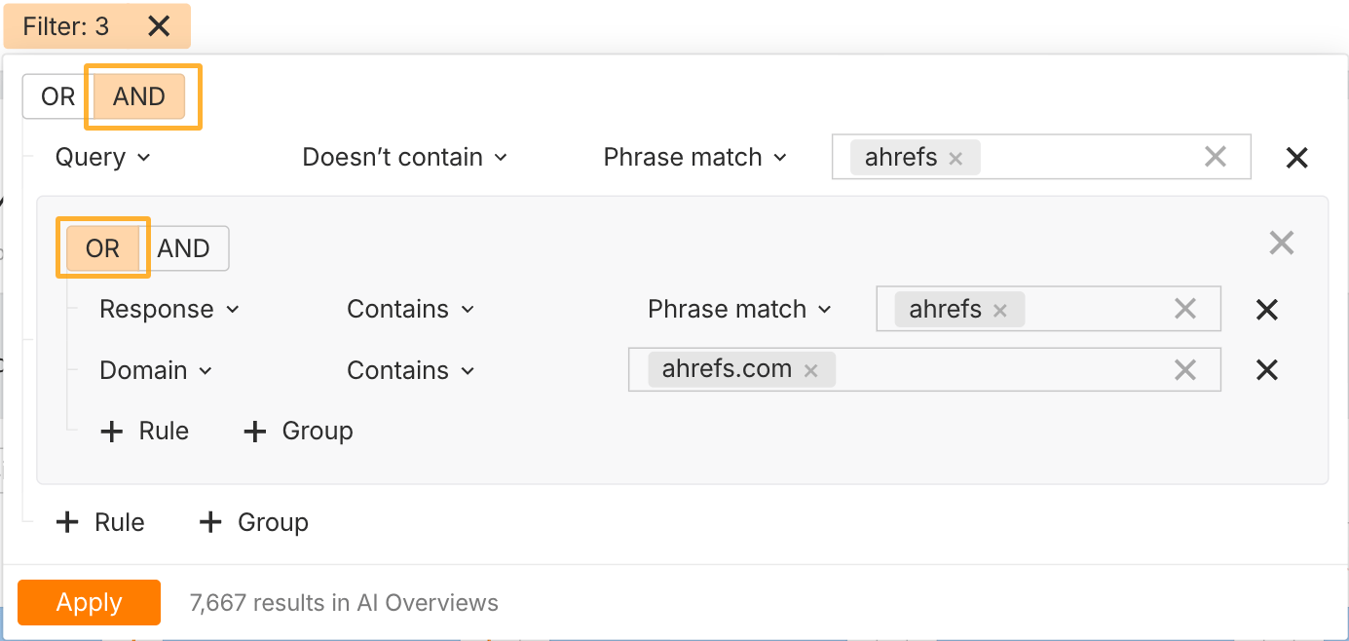Select top-level AND operator

(x=139, y=96)
